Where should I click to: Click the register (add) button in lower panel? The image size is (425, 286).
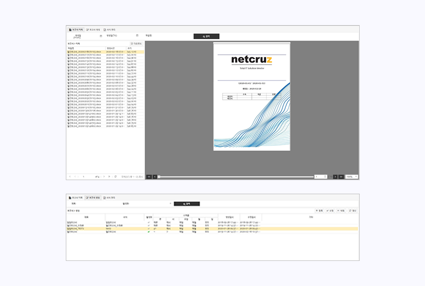pyautogui.click(x=320, y=211)
